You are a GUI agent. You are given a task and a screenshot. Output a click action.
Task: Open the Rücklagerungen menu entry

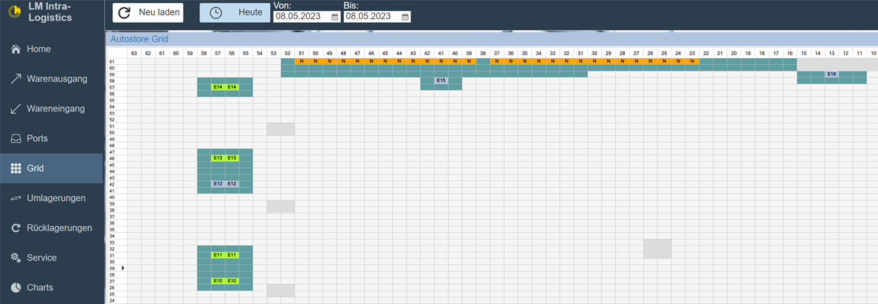point(52,228)
